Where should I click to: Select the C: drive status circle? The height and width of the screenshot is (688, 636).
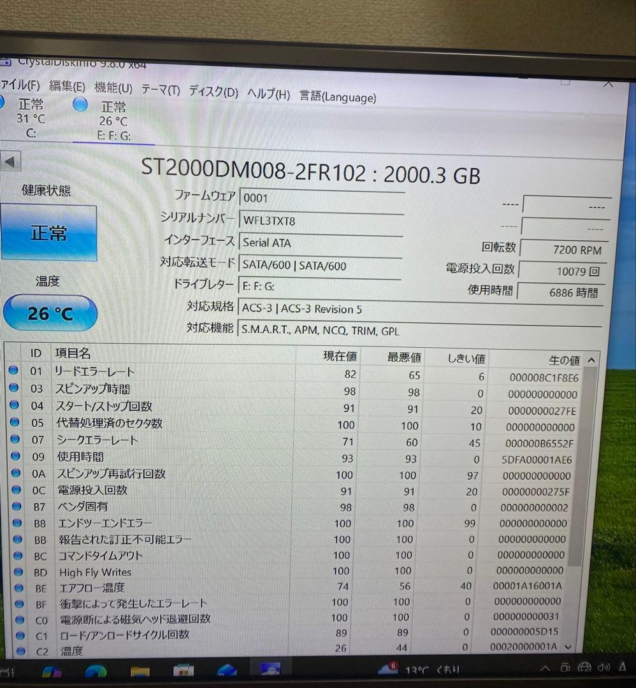pyautogui.click(x=1, y=103)
